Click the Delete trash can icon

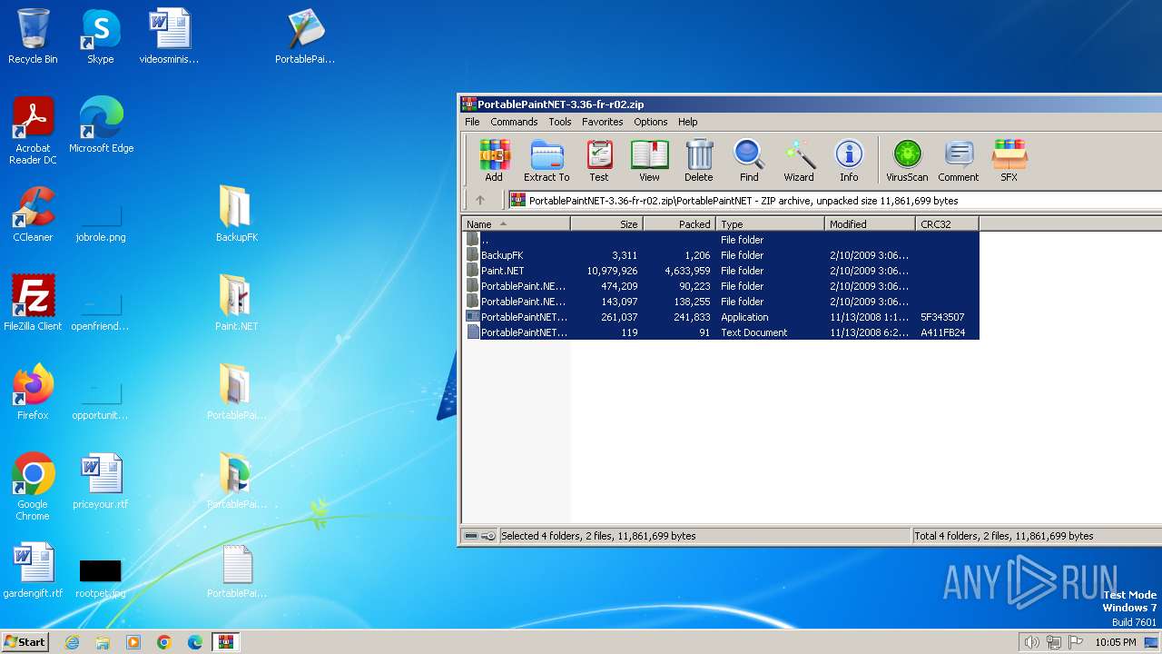tap(699, 161)
